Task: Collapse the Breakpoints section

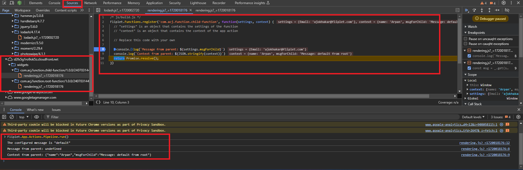Action: tap(466, 33)
